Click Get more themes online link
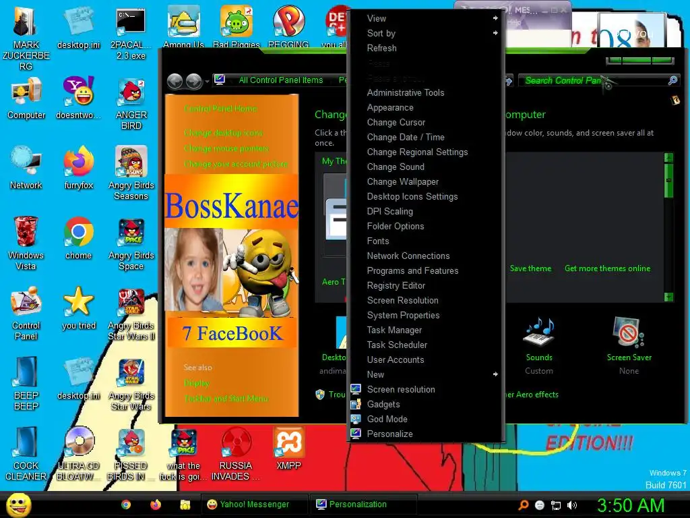Viewport: 690px width, 518px height. (x=607, y=268)
